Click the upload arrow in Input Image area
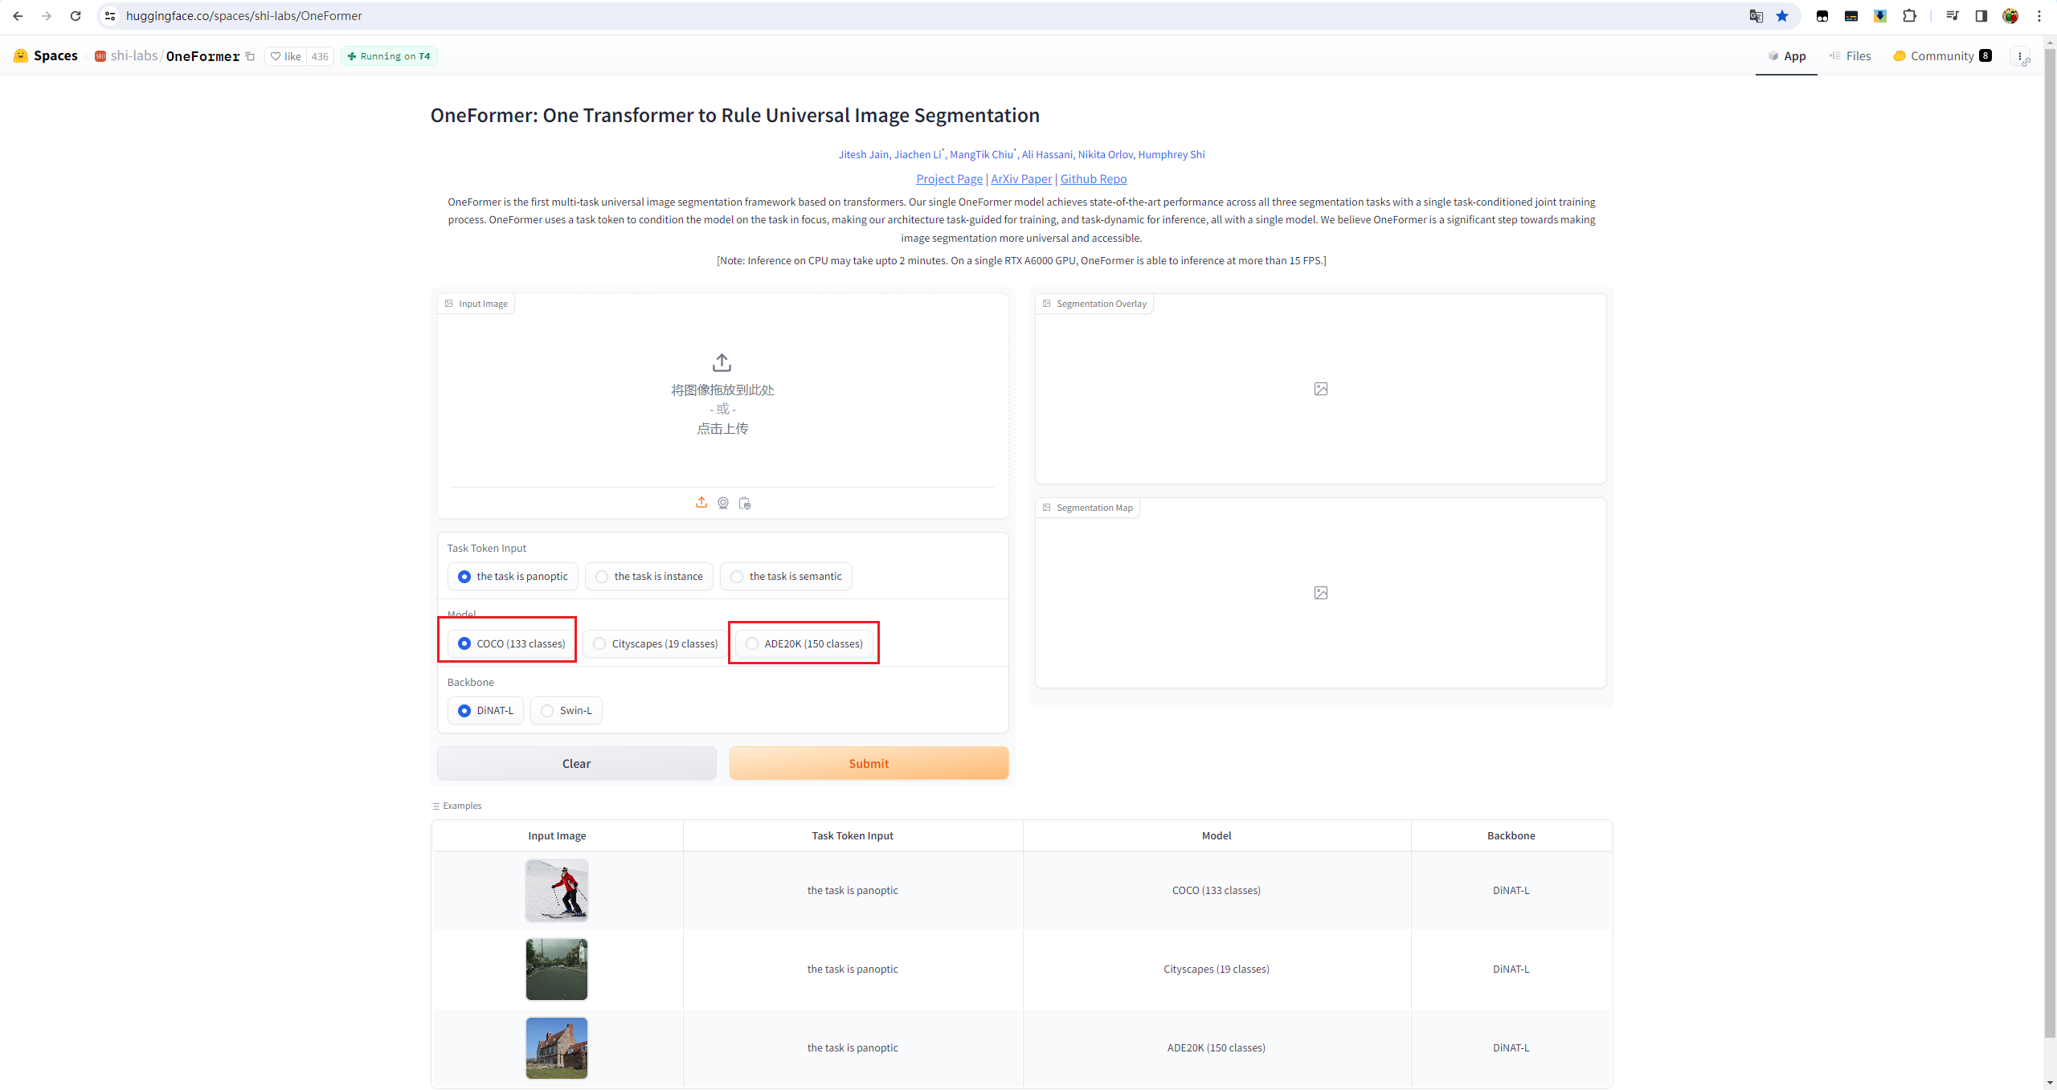Image resolution: width=2057 pixels, height=1090 pixels. point(722,363)
